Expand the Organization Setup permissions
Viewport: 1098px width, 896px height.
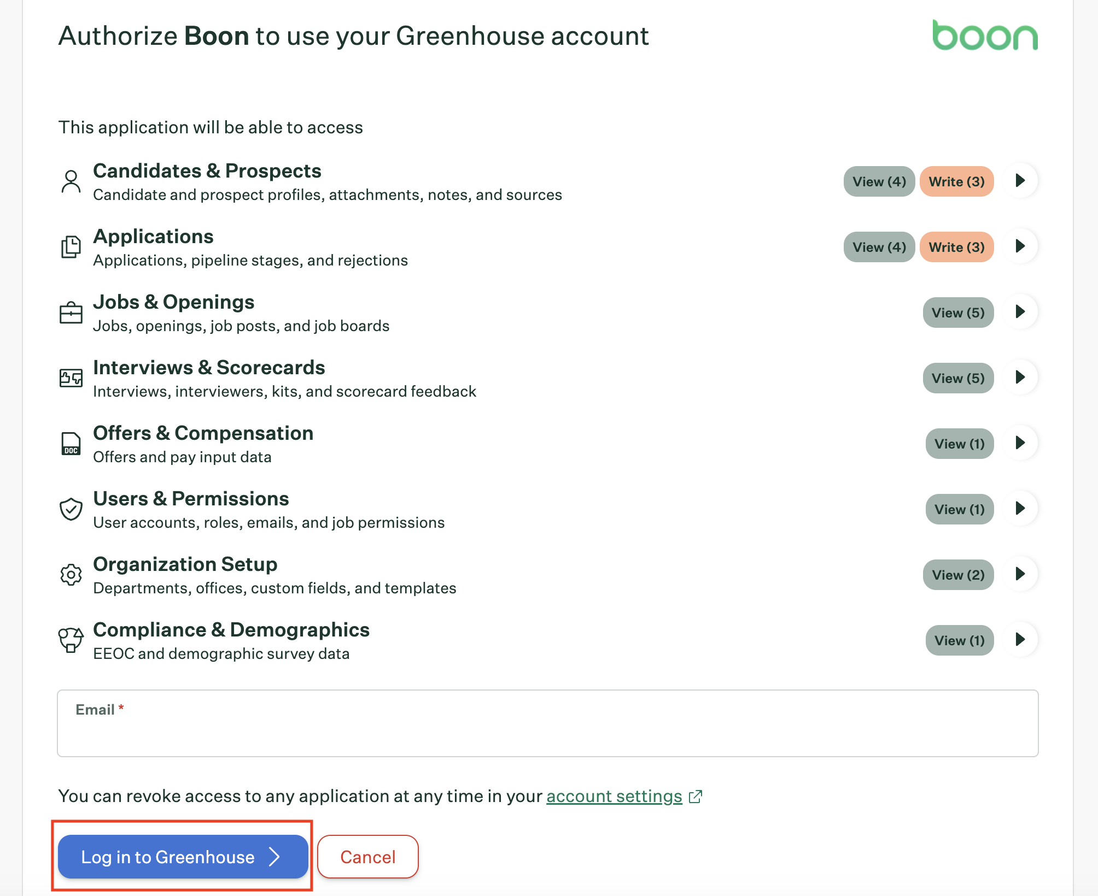tap(1020, 574)
